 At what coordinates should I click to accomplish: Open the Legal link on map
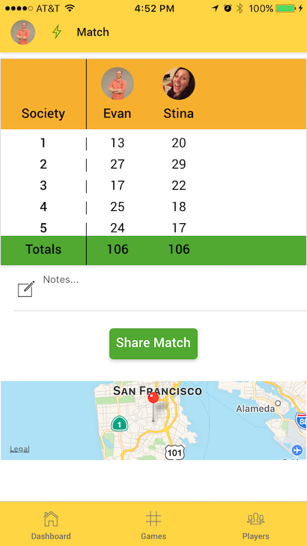[x=20, y=449]
